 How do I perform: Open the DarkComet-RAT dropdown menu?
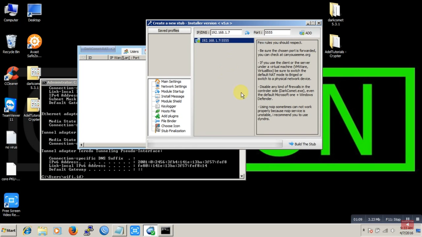pyautogui.click(x=98, y=49)
